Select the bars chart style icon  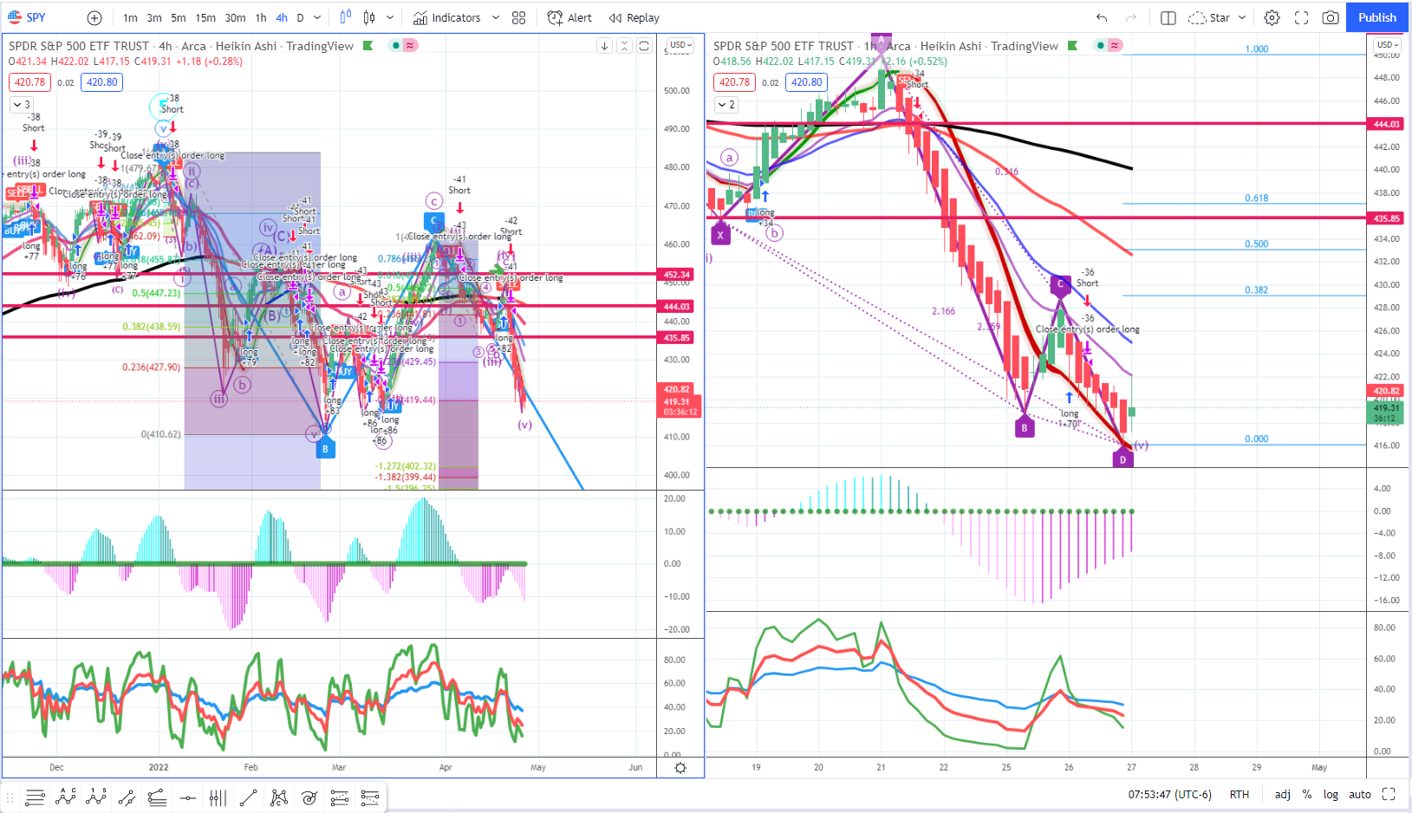click(345, 17)
